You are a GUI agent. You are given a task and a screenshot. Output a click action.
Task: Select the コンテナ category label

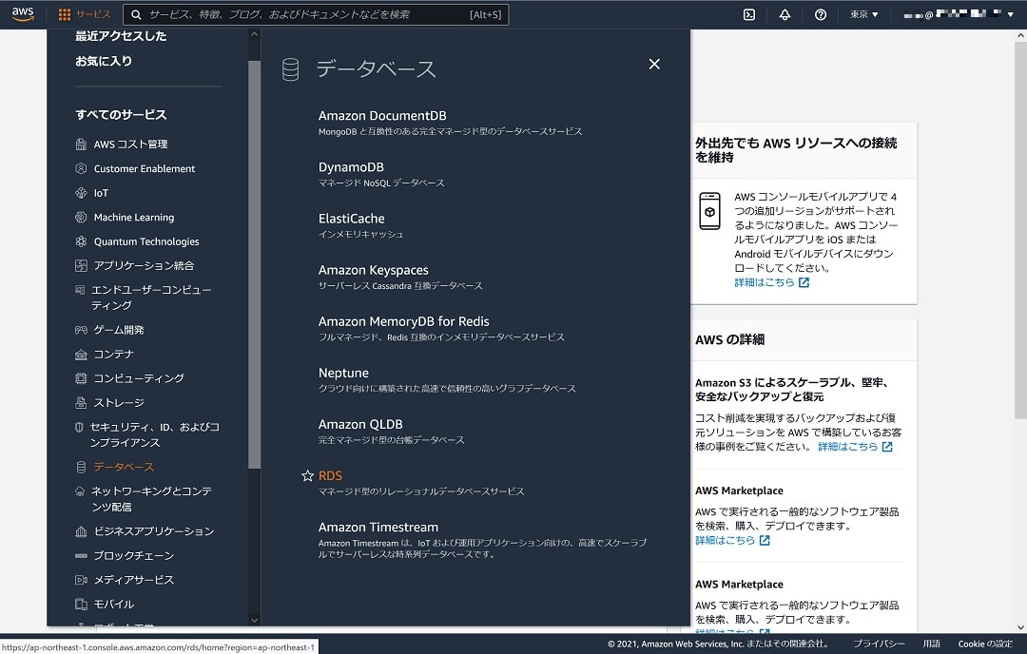coord(114,355)
